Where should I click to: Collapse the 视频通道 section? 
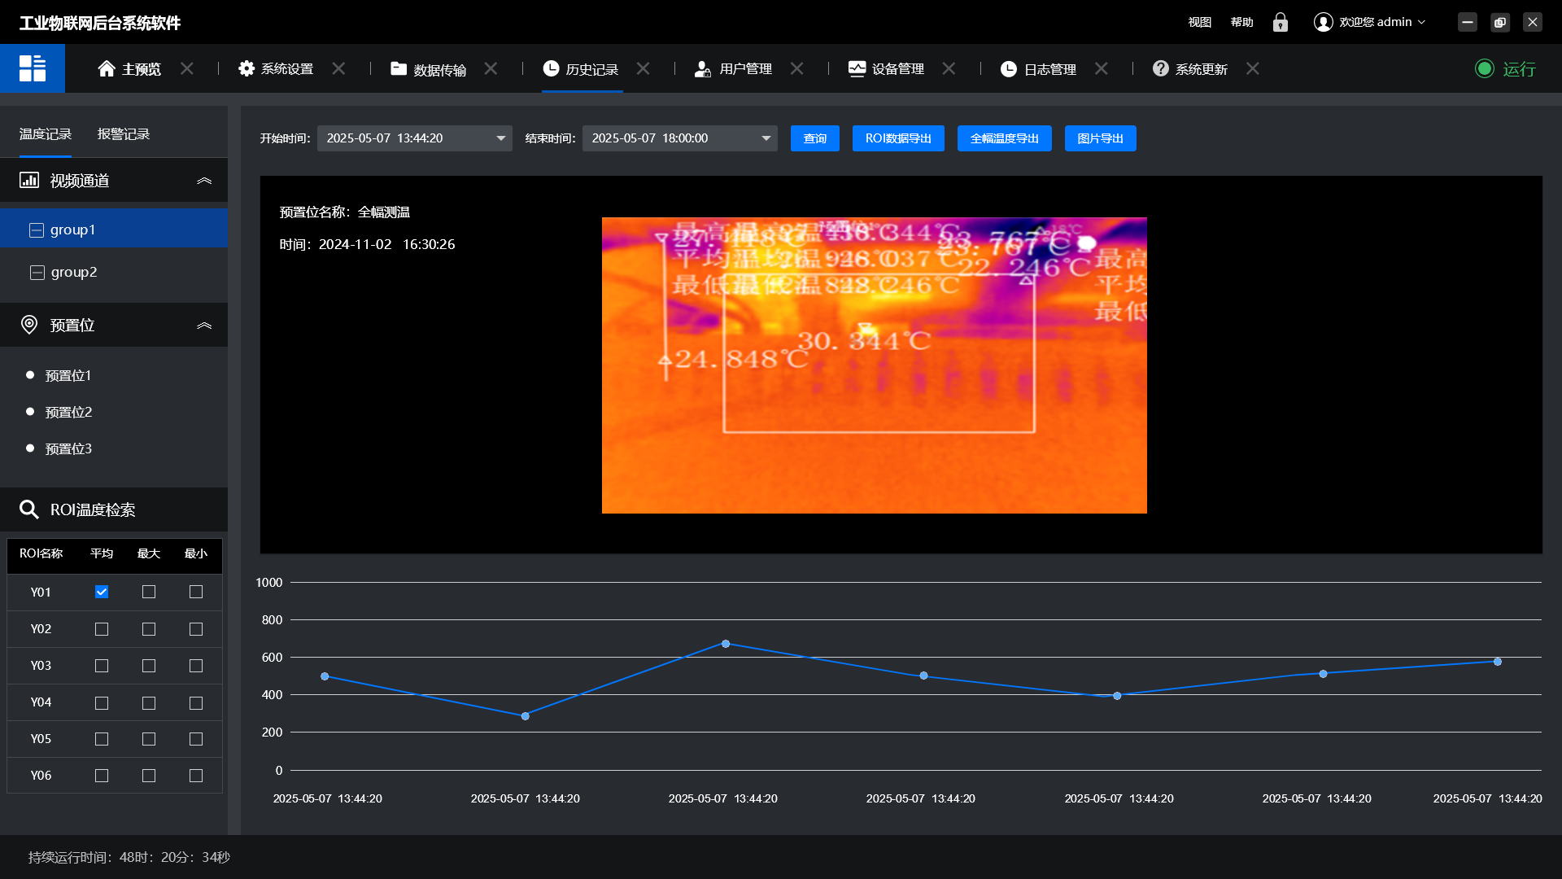click(x=204, y=181)
